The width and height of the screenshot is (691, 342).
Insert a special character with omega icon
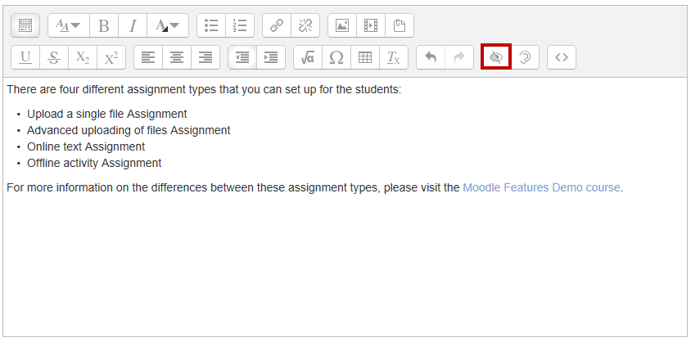(336, 57)
